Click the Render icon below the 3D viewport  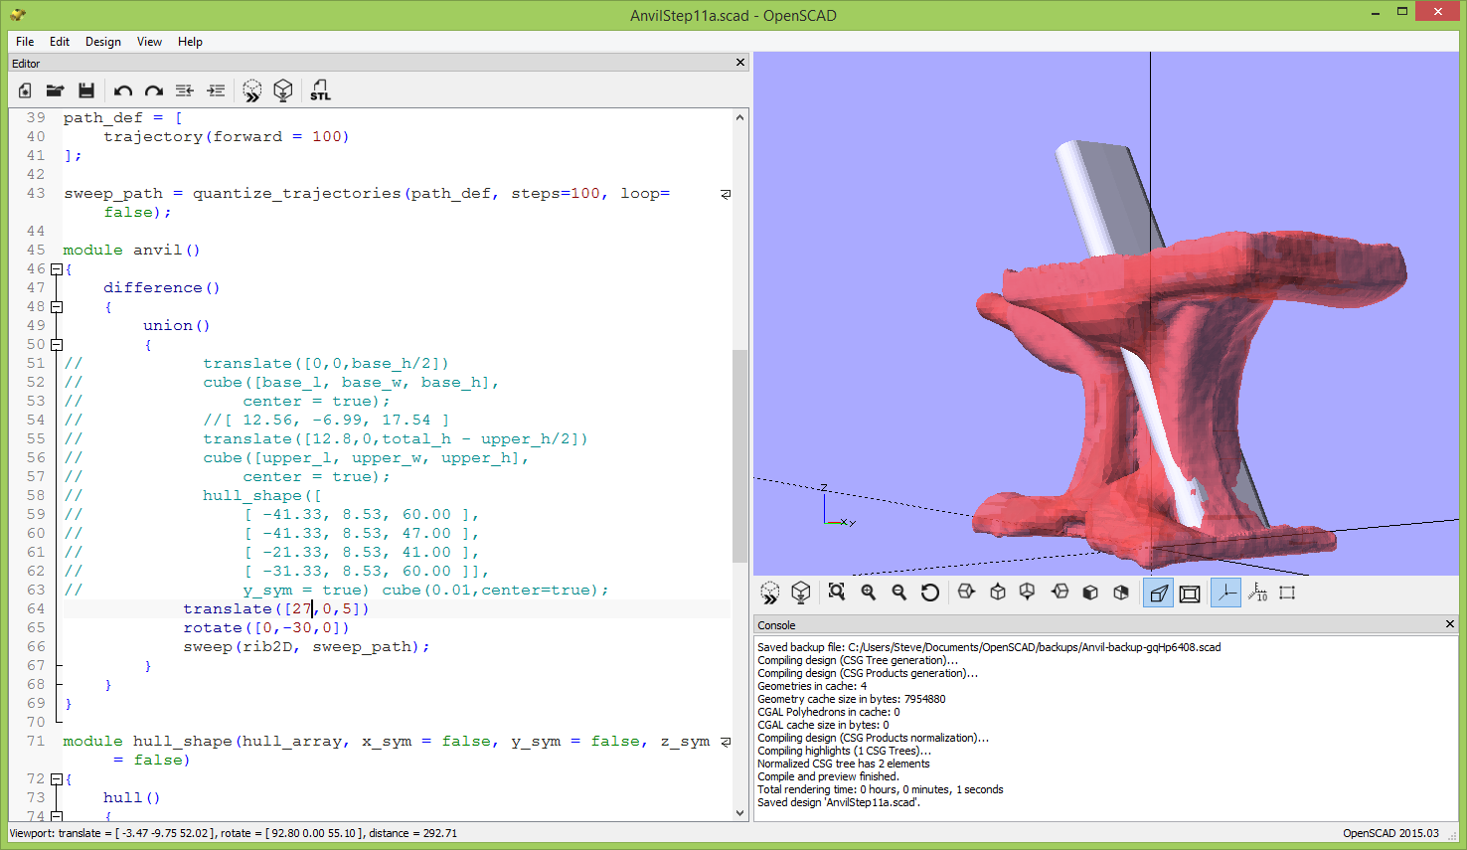coord(801,593)
